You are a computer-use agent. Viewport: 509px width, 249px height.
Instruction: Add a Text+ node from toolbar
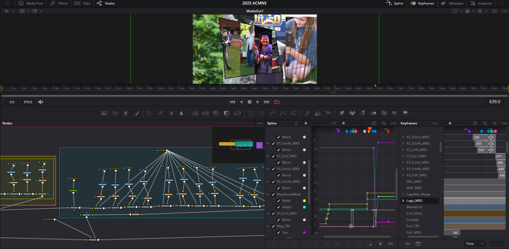pyautogui.click(x=125, y=113)
